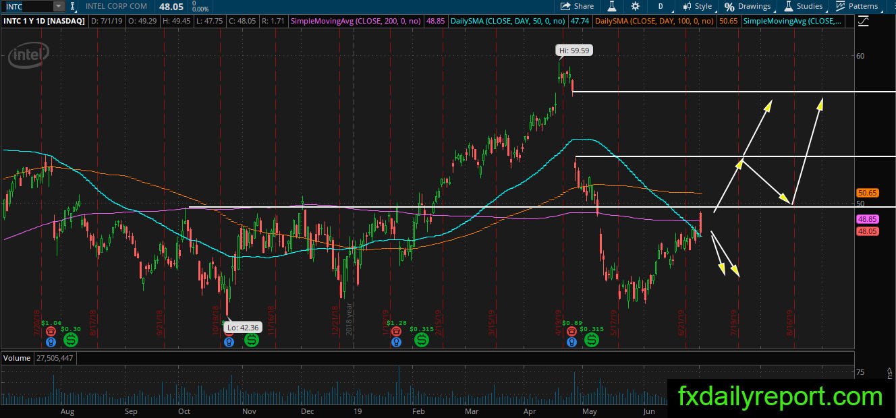This screenshot has height=418, width=896.
Task: Click the Patterns chart icon
Action: click(x=841, y=6)
